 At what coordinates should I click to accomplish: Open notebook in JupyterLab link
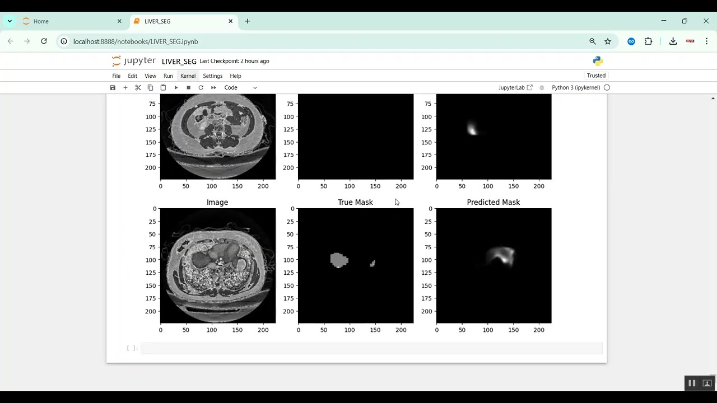point(515,87)
